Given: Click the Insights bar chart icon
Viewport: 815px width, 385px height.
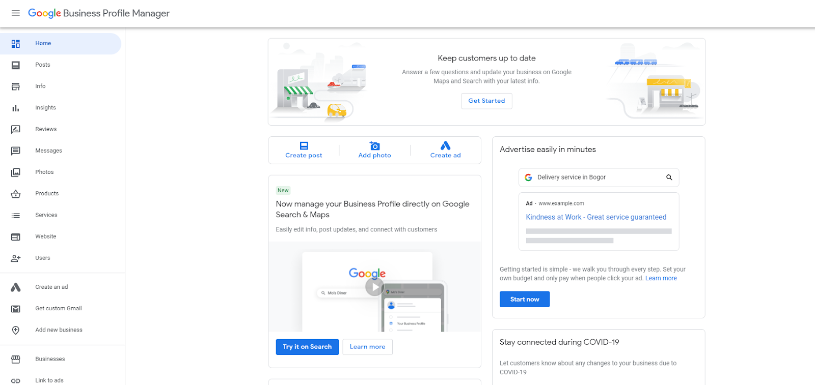Looking at the screenshot, I should click(16, 108).
